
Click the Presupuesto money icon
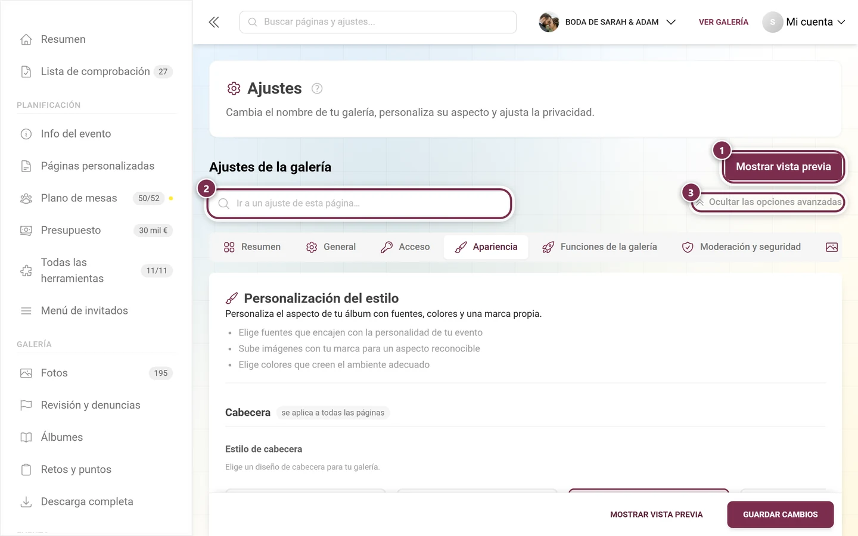(26, 230)
